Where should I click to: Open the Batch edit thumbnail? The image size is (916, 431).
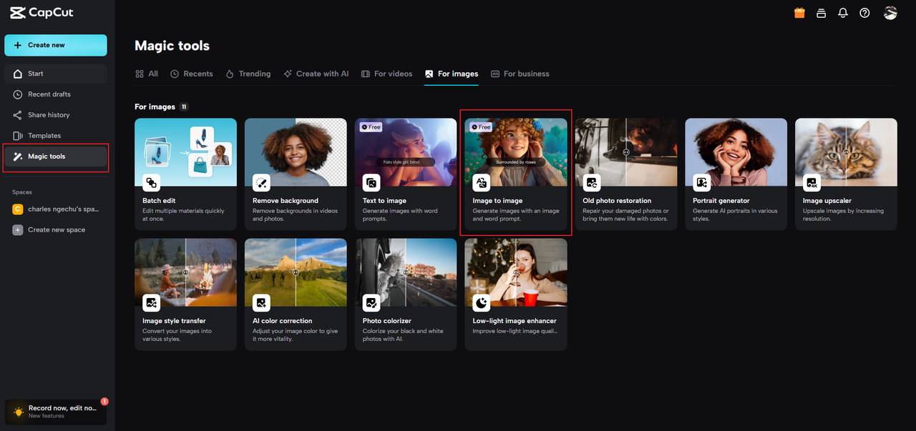coord(185,152)
